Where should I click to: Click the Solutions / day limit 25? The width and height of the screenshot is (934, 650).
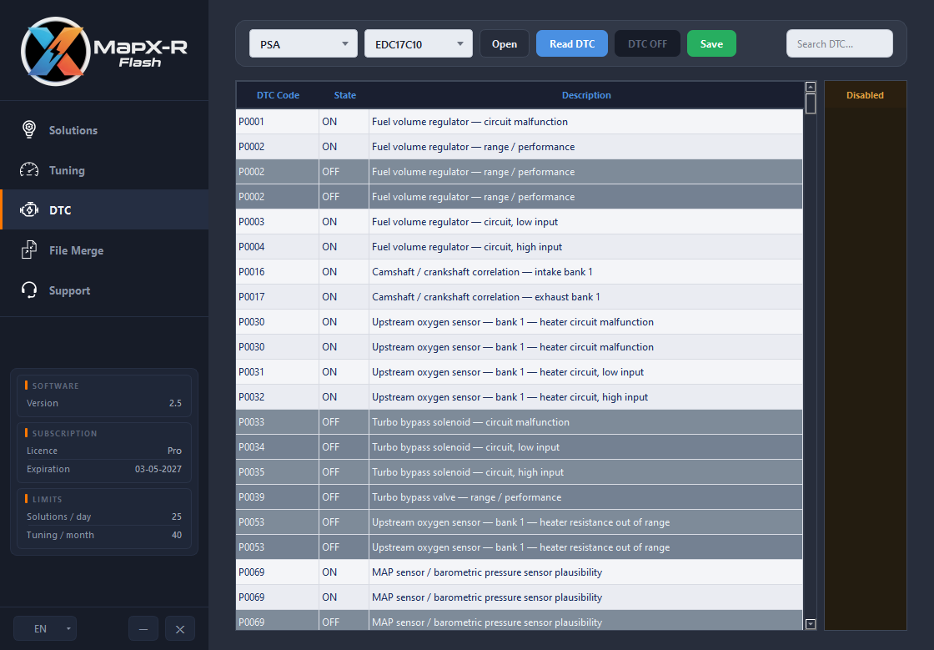pos(176,516)
